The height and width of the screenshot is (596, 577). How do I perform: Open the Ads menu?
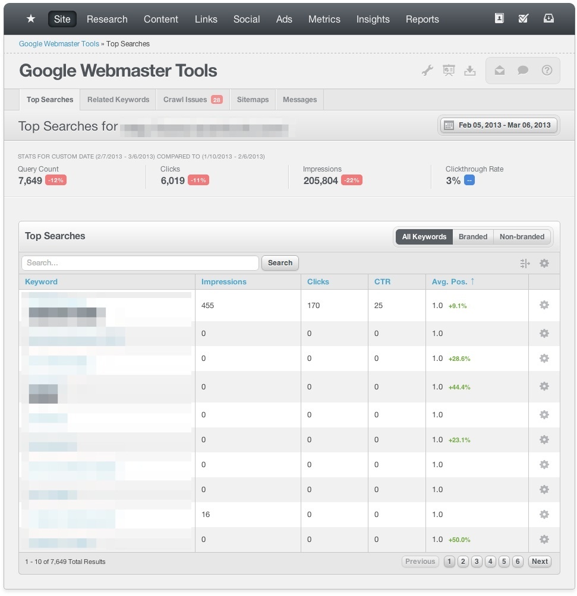click(x=284, y=19)
